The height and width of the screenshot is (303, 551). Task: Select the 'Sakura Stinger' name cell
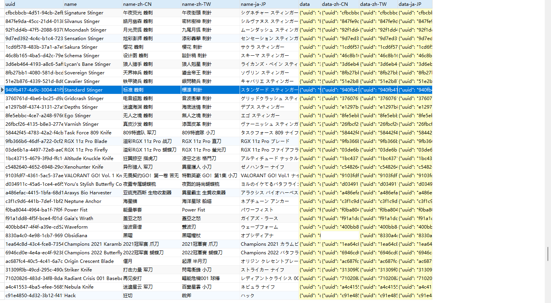(x=92, y=47)
